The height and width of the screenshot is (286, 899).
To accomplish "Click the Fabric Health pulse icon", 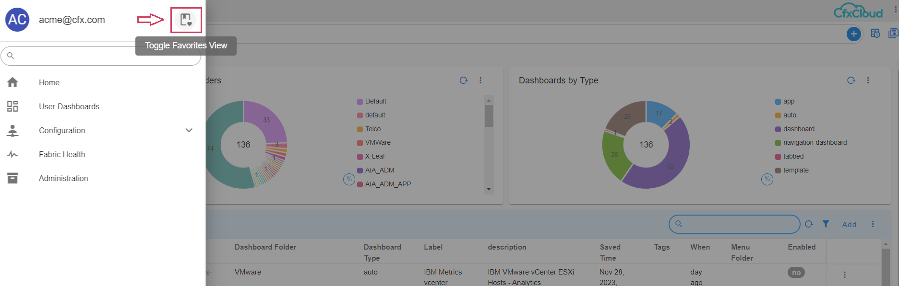I will [x=12, y=154].
